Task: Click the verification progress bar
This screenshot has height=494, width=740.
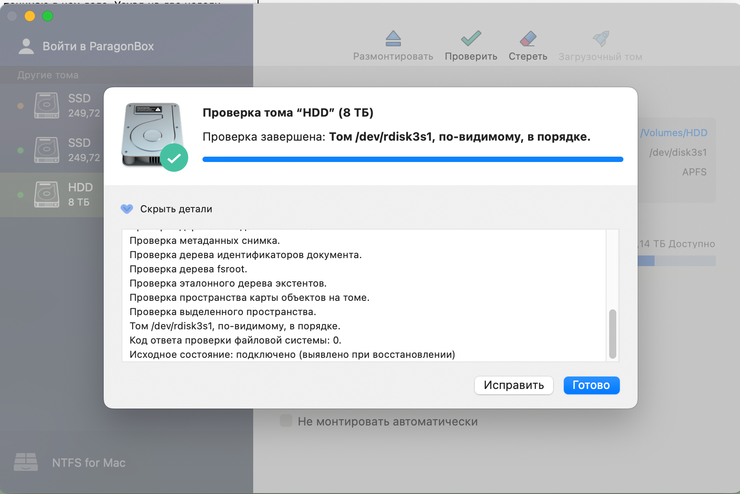Action: click(413, 159)
